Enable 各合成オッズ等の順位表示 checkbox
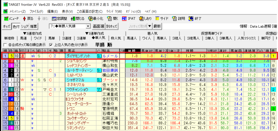 [5, 45]
